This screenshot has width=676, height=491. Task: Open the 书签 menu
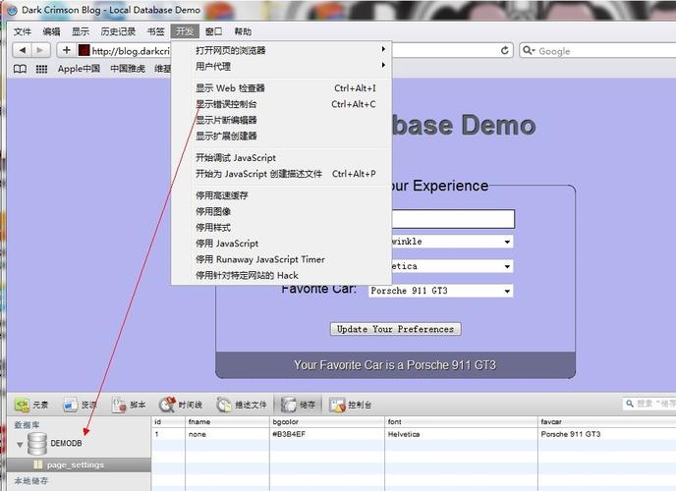click(155, 31)
